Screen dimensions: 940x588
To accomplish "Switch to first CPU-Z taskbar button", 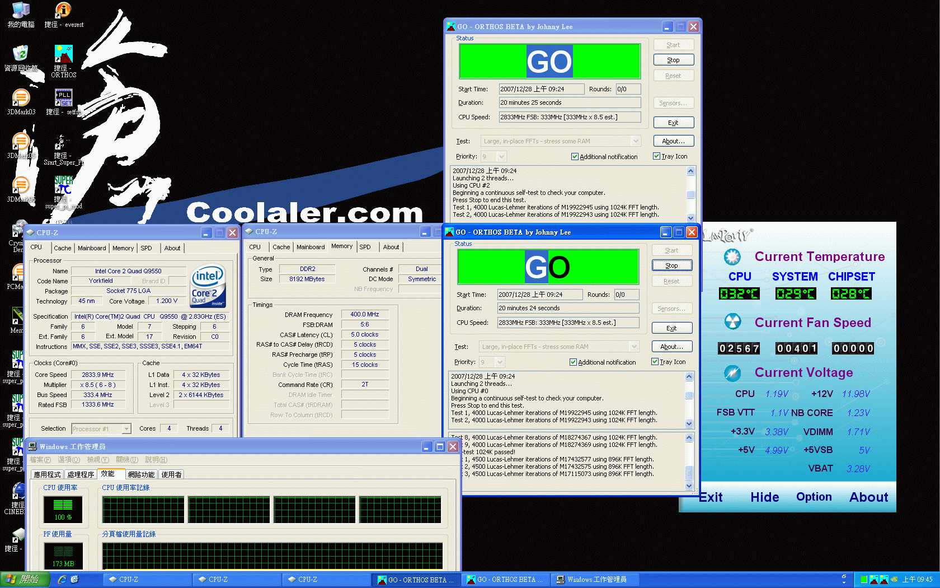I will point(147,580).
